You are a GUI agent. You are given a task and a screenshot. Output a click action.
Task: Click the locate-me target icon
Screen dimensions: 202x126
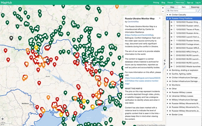[3, 119]
